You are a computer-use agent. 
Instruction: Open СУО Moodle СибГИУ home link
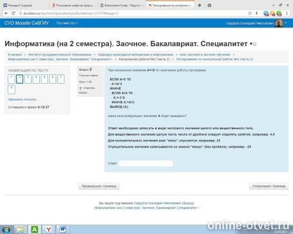click(26, 23)
